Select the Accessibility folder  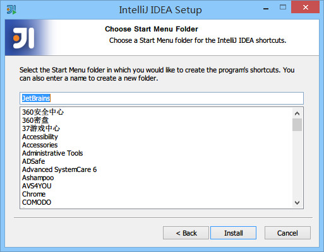point(40,137)
